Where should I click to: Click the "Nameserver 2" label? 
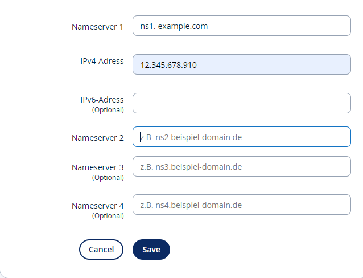pyautogui.click(x=97, y=137)
